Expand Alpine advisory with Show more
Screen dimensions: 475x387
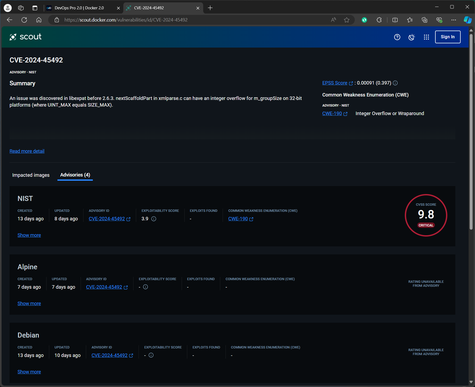[x=29, y=304]
